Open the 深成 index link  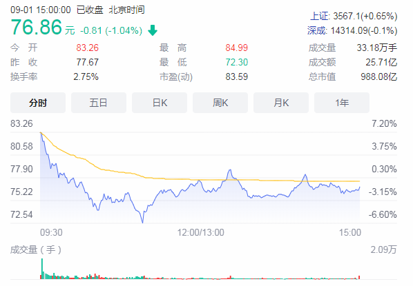click(316, 30)
